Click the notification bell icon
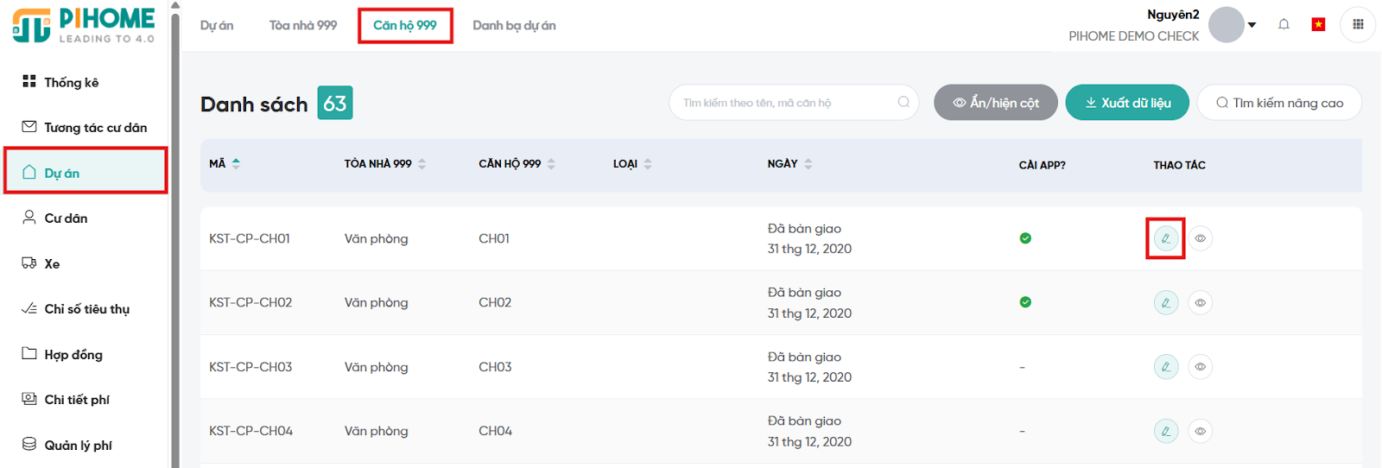The width and height of the screenshot is (1382, 468). click(1284, 24)
